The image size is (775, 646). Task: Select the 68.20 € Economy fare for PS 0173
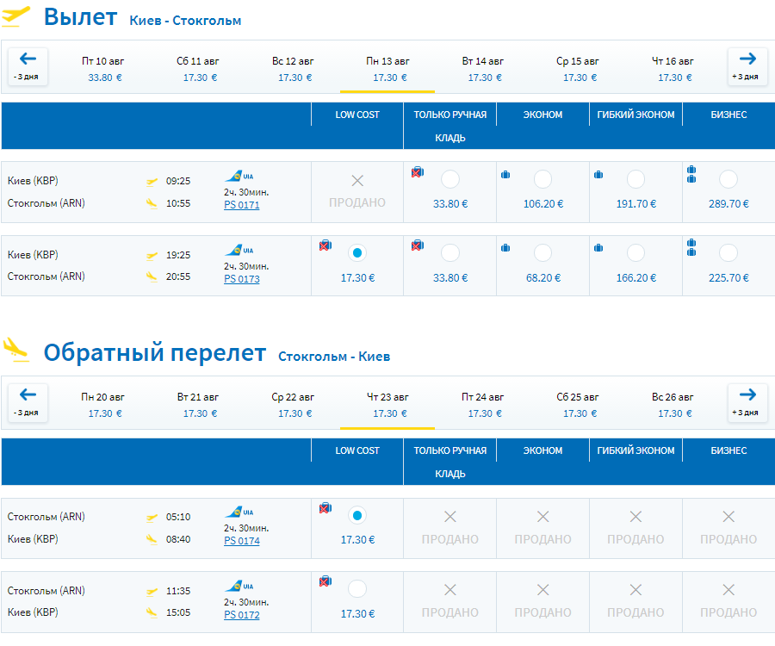pyautogui.click(x=542, y=253)
